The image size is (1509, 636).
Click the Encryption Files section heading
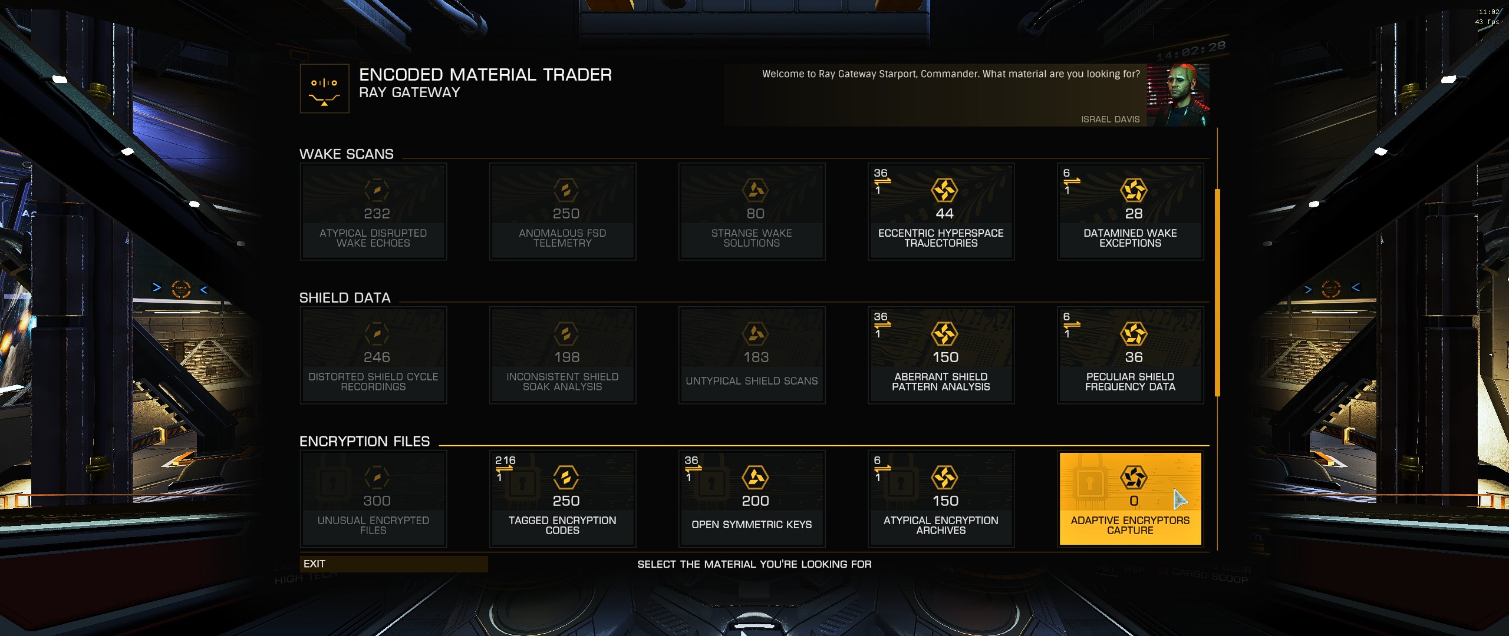coord(364,442)
